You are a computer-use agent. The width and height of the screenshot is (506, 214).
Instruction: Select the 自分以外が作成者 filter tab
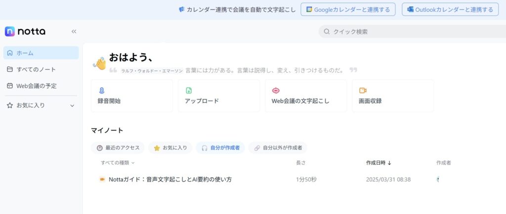[278, 148]
